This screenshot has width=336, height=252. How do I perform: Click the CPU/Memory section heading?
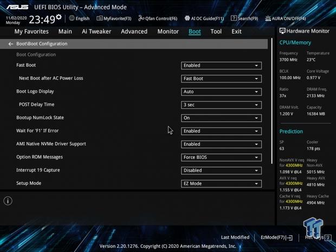tap(295, 43)
